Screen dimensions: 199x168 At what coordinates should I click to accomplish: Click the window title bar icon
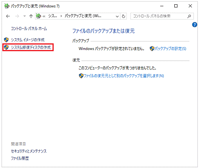coord(7,6)
